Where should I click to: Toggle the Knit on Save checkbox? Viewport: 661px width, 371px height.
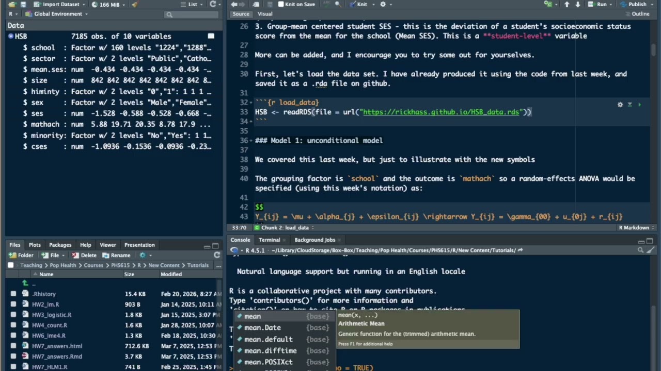tap(281, 4)
